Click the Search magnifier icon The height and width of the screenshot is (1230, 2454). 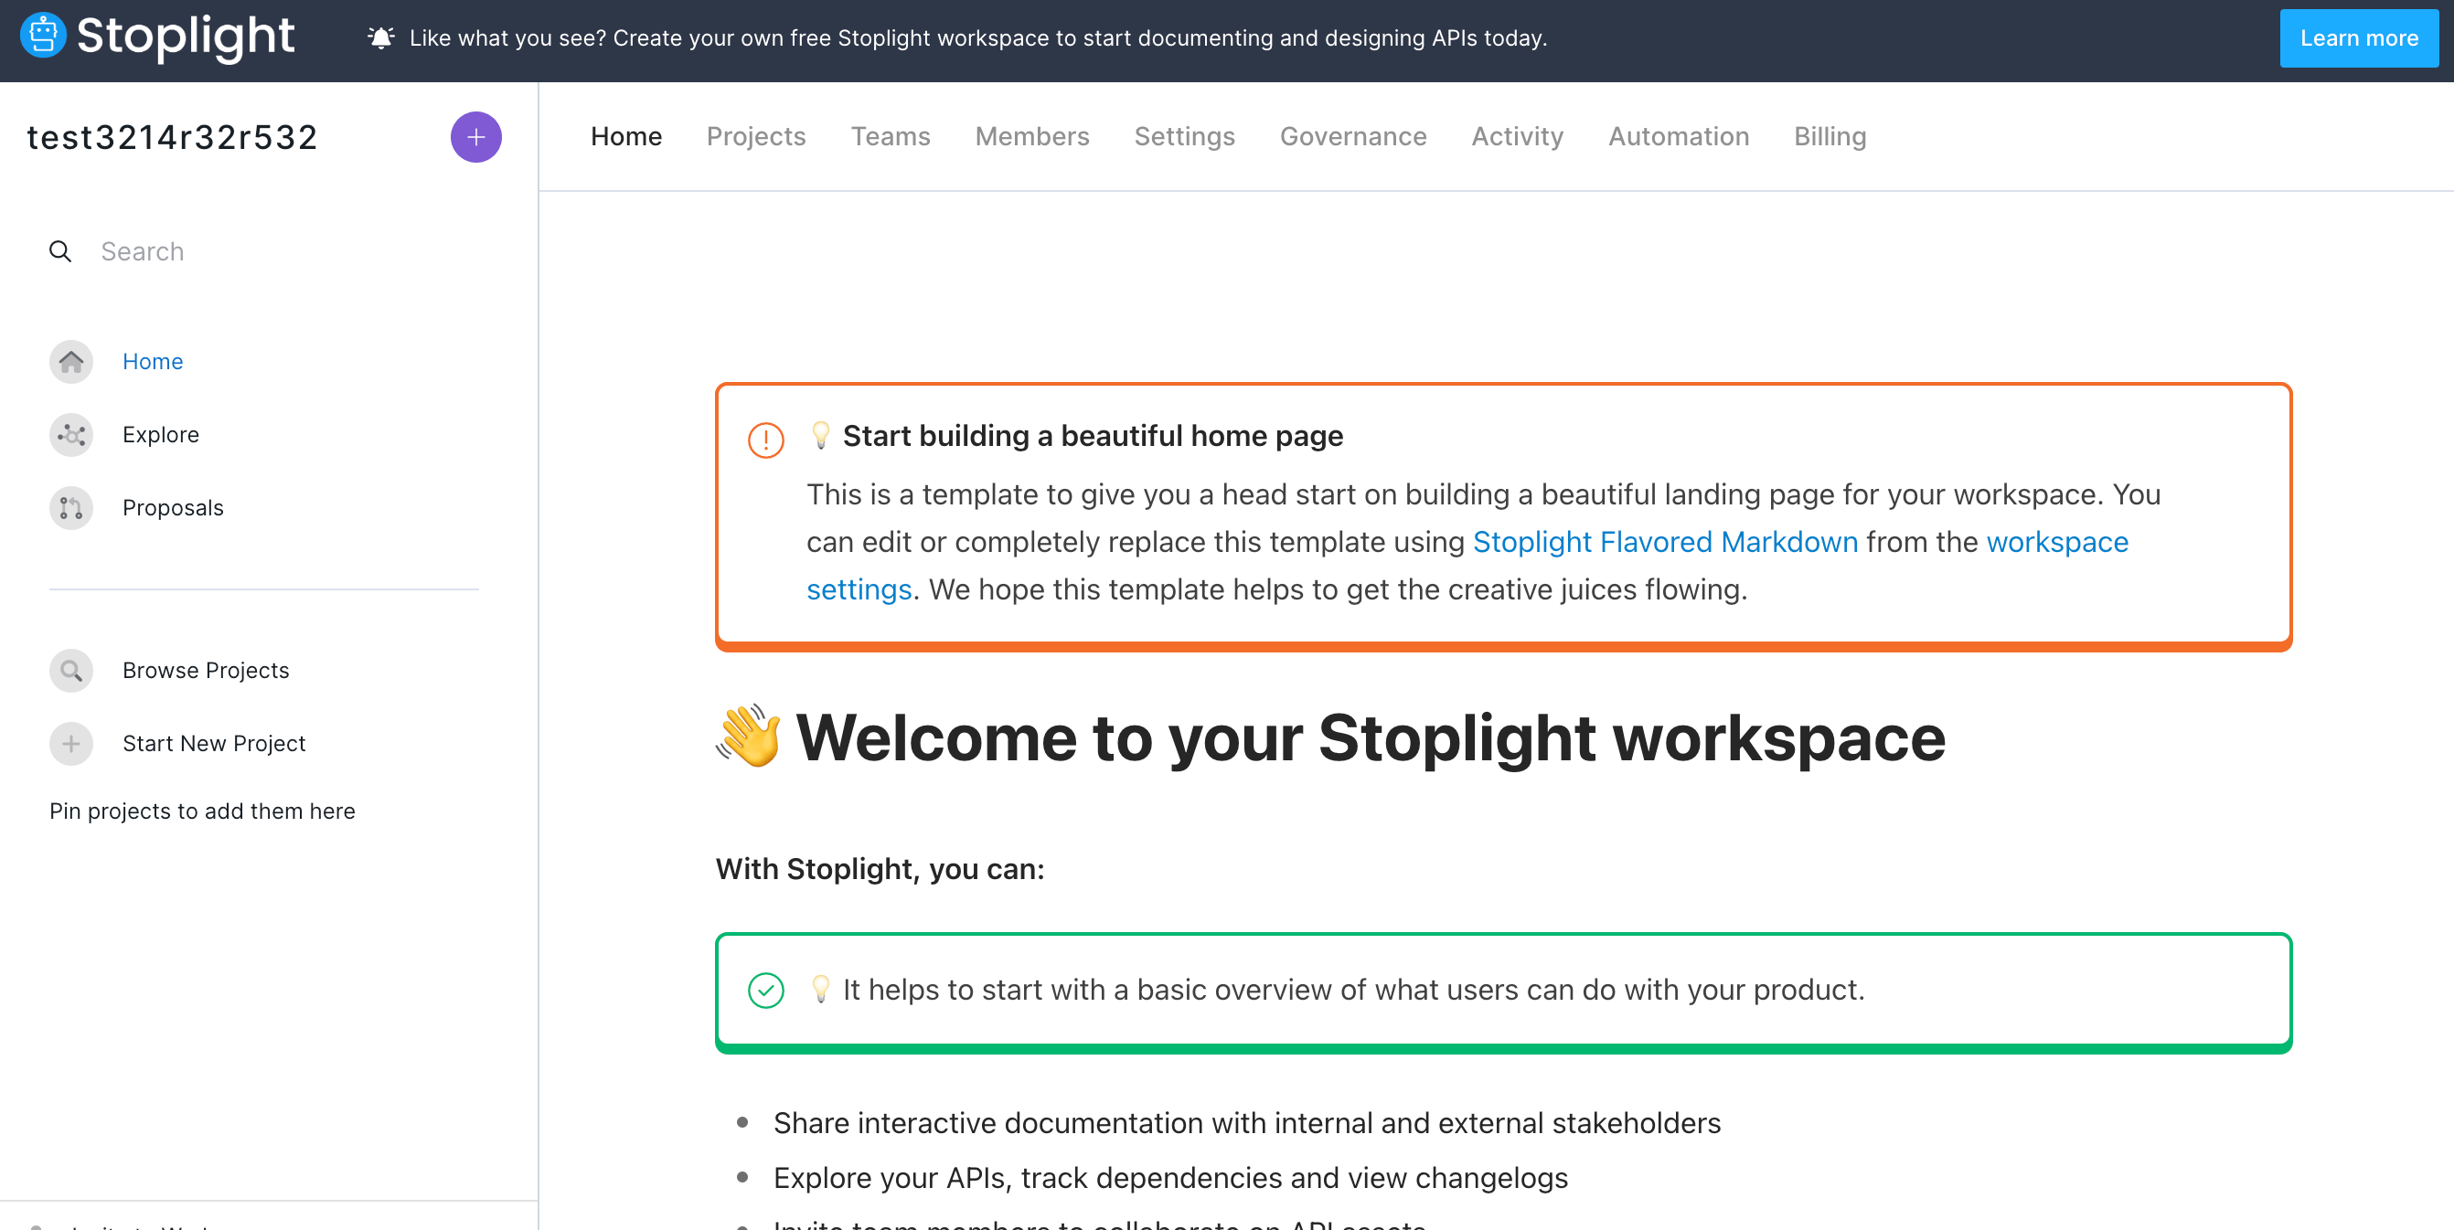tap(61, 251)
